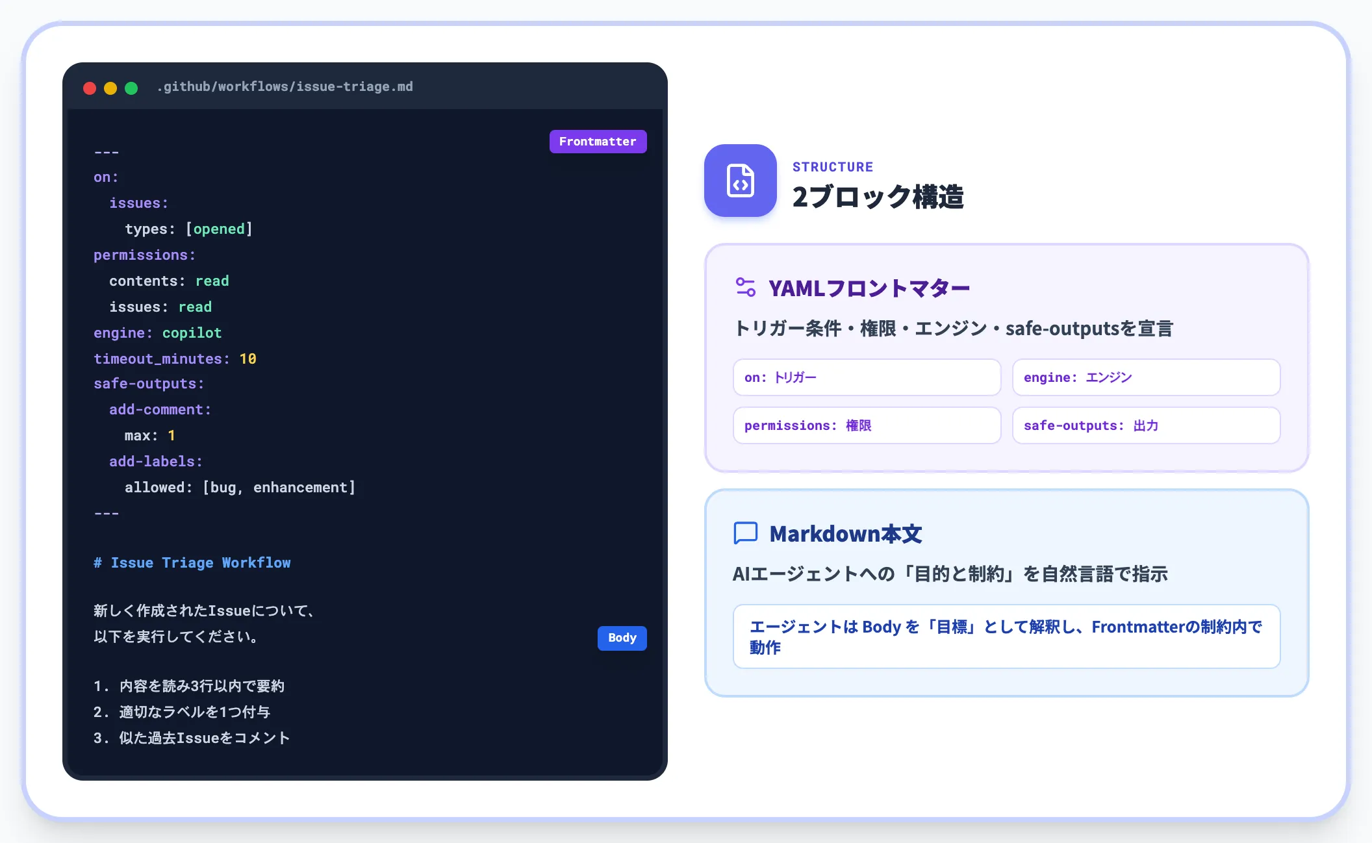Image resolution: width=1372 pixels, height=843 pixels.
Task: Click the yellow minimize dot in code window
Action: pyautogui.click(x=110, y=88)
